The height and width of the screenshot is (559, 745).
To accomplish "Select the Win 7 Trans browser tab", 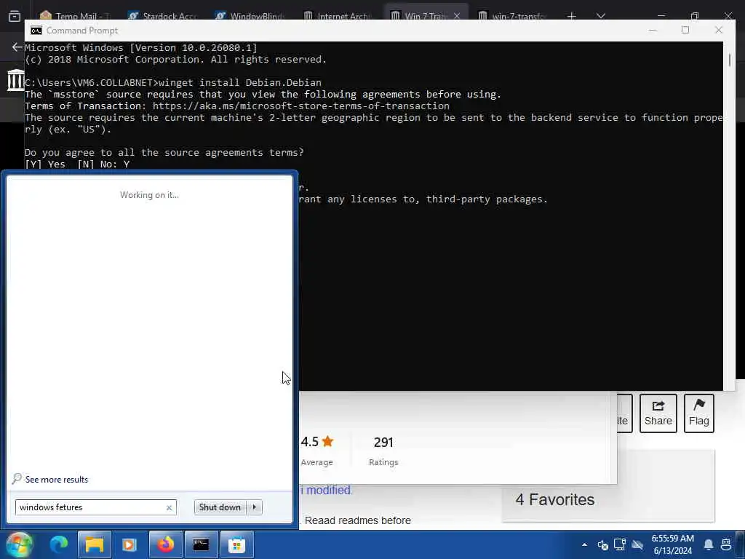I will 418,16.
